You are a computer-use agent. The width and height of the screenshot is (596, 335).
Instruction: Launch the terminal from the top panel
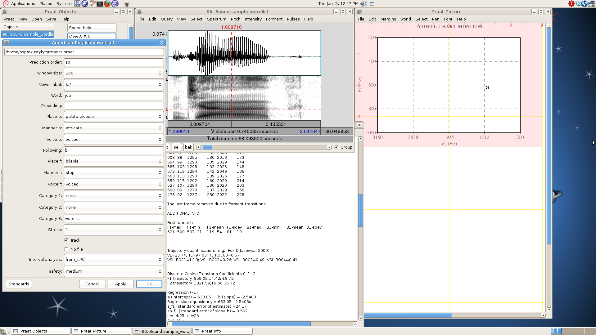tap(100, 3)
